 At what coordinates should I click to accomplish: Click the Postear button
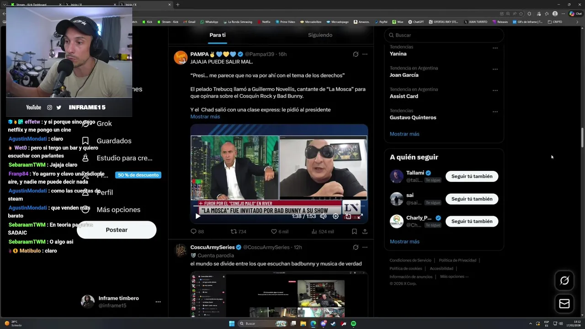(117, 230)
